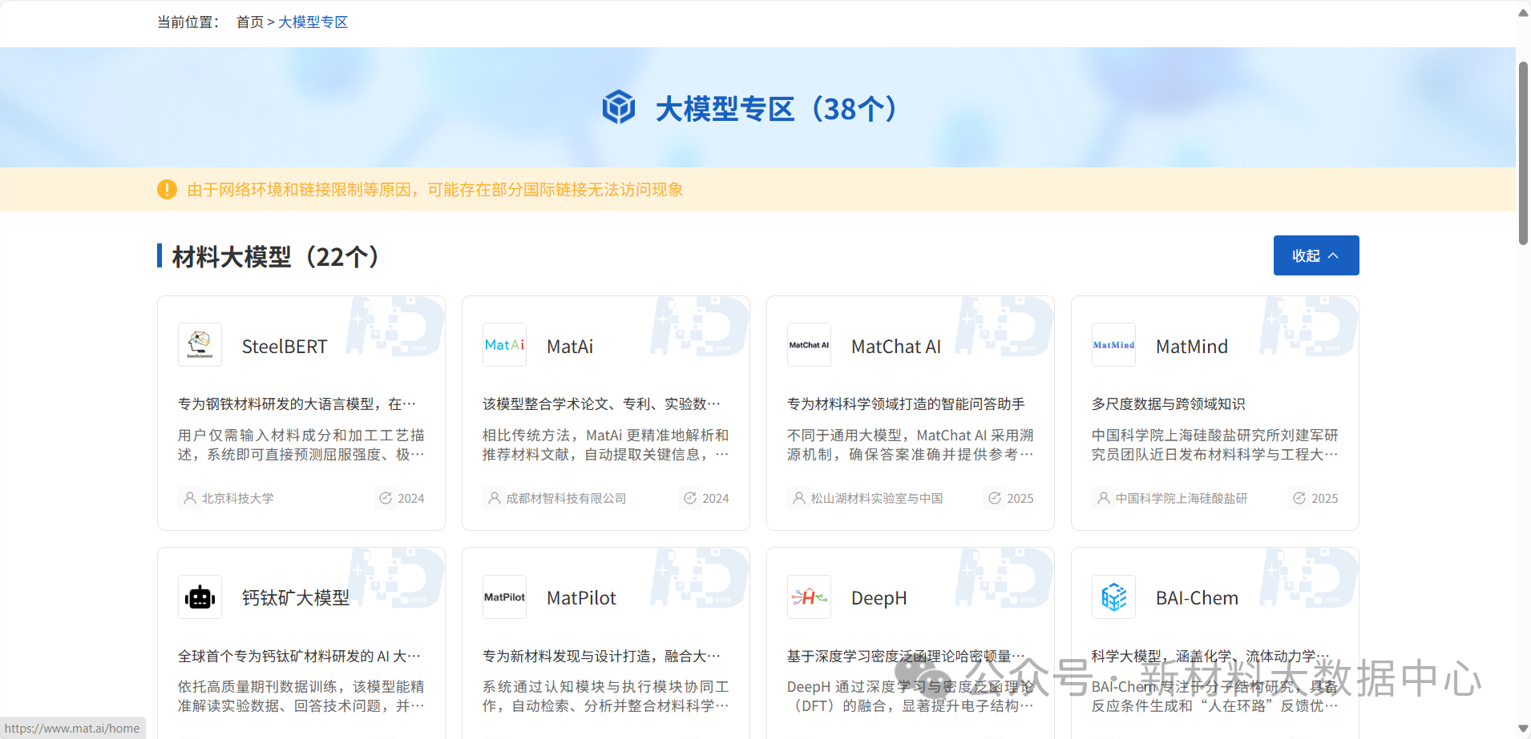This screenshot has width=1531, height=739.
Task: Click the cube icon beside 大模型专区 title
Action: click(x=619, y=107)
